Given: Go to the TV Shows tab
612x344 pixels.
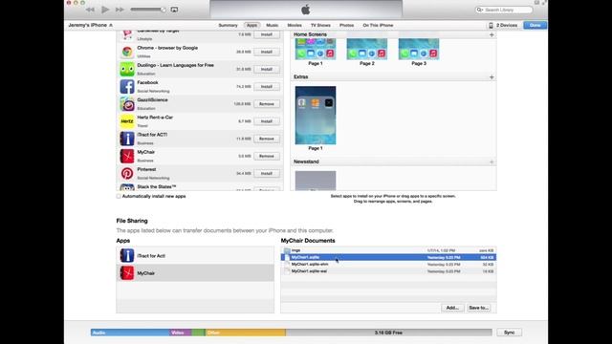Looking at the screenshot, I should [x=320, y=26].
